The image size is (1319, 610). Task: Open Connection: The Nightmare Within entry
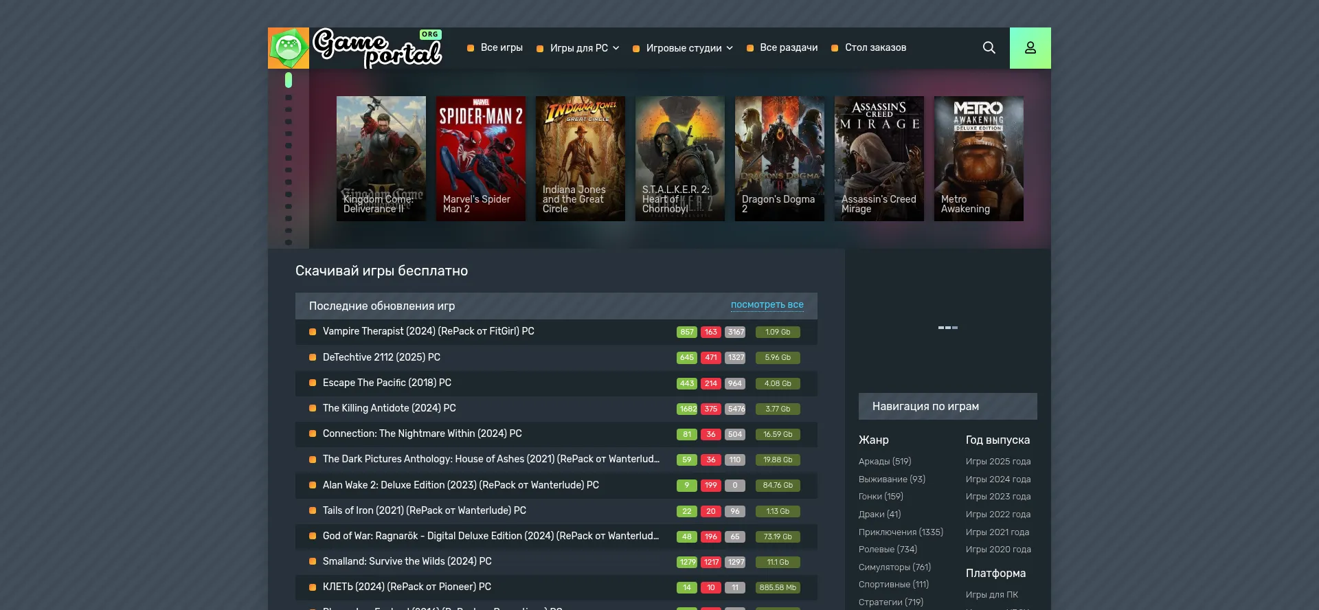(422, 433)
